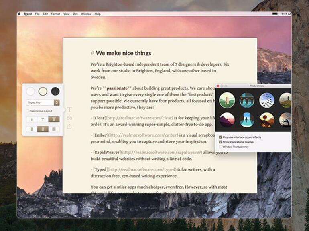Screen dimensions: 309x231
Task: Select the medium column width option
Action: click(x=43, y=129)
